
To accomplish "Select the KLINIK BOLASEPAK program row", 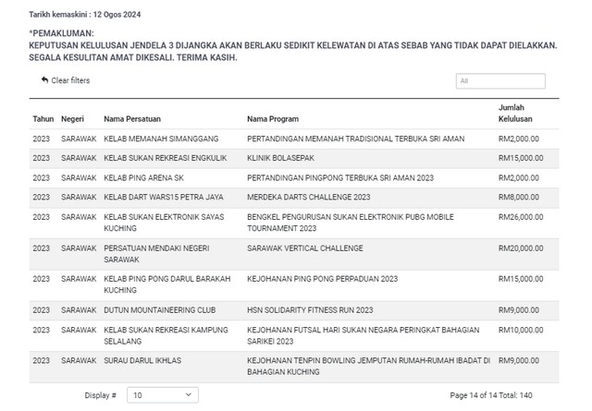I will (284, 158).
